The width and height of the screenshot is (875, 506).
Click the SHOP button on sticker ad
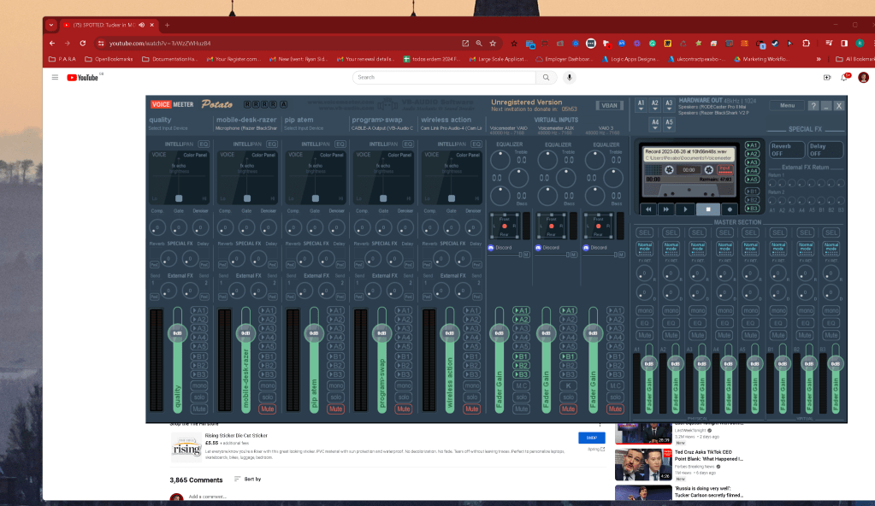(592, 438)
